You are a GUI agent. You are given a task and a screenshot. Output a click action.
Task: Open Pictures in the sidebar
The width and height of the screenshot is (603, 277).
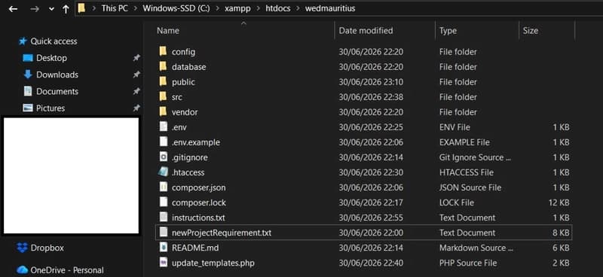click(x=51, y=108)
